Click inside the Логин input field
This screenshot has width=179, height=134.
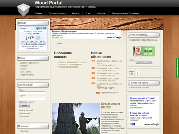[x=32, y=93]
